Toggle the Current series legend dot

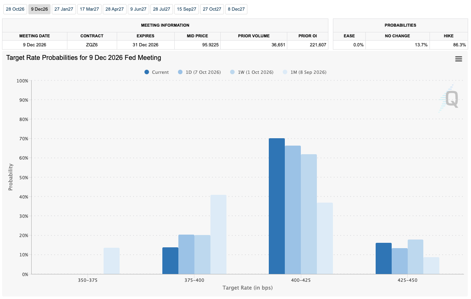point(147,72)
